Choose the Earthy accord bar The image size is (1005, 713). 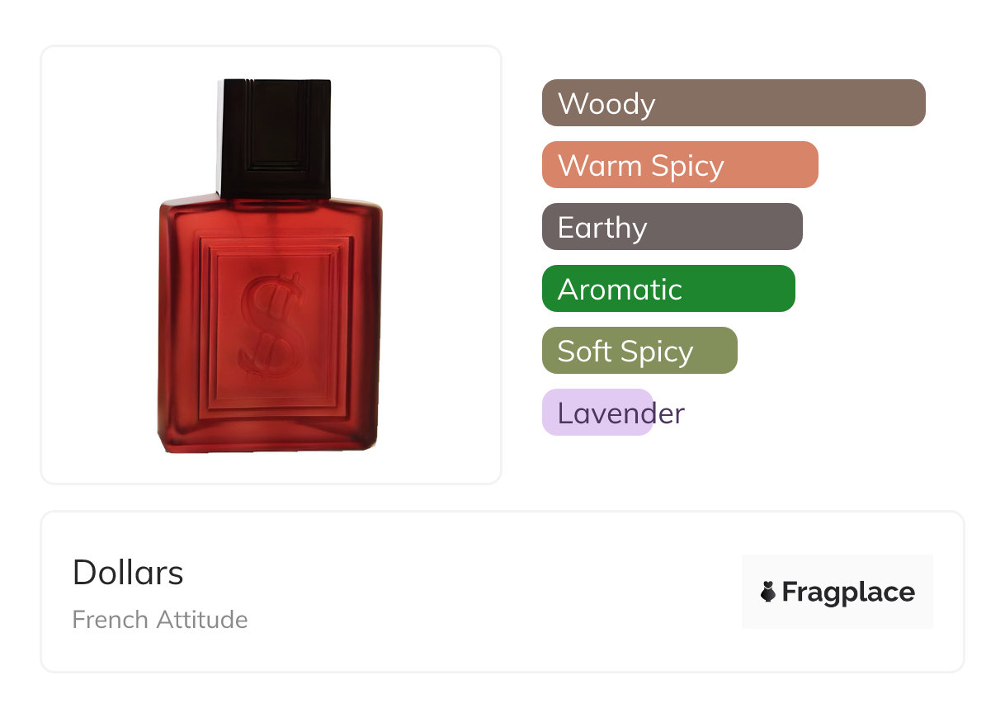click(672, 227)
